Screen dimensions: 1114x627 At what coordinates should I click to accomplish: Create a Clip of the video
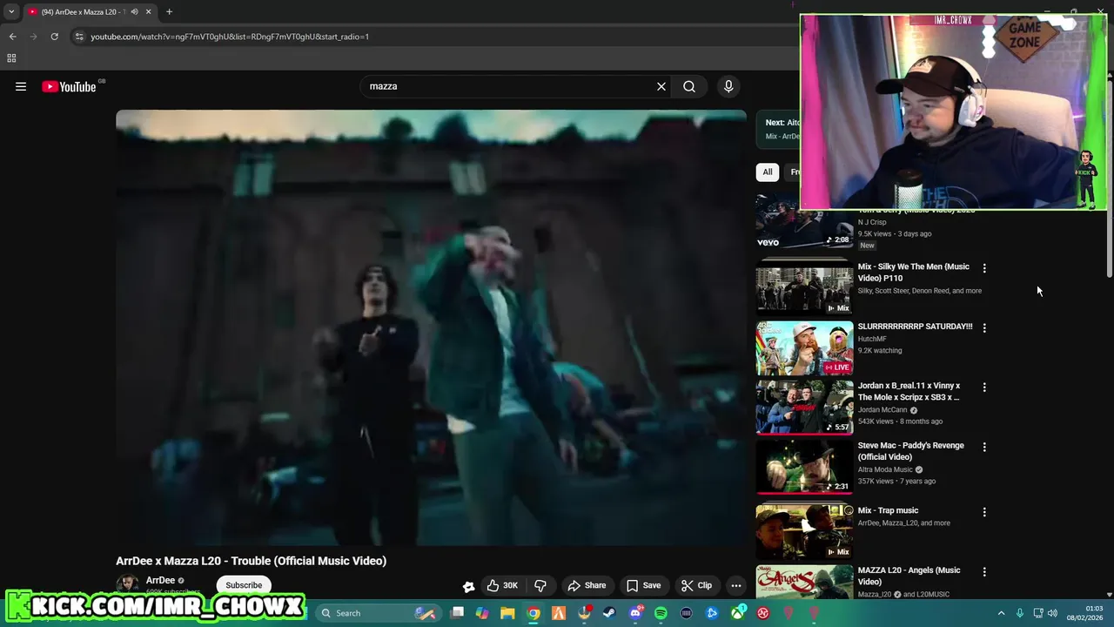click(696, 585)
